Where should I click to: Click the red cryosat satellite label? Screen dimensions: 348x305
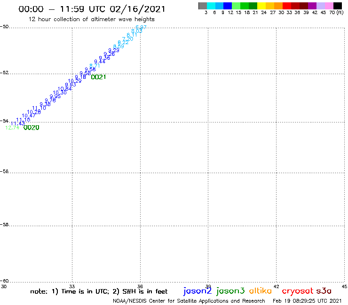pos(298,291)
